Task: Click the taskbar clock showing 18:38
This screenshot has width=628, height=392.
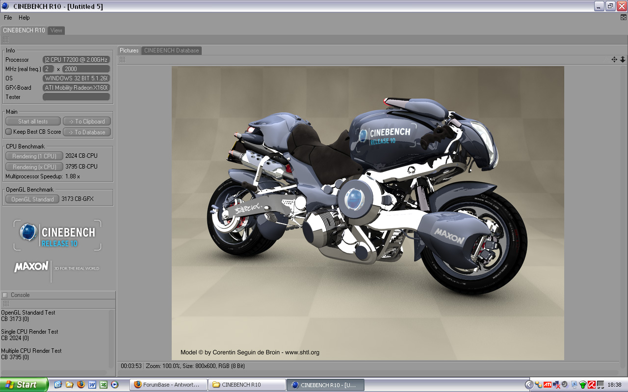Action: point(614,385)
